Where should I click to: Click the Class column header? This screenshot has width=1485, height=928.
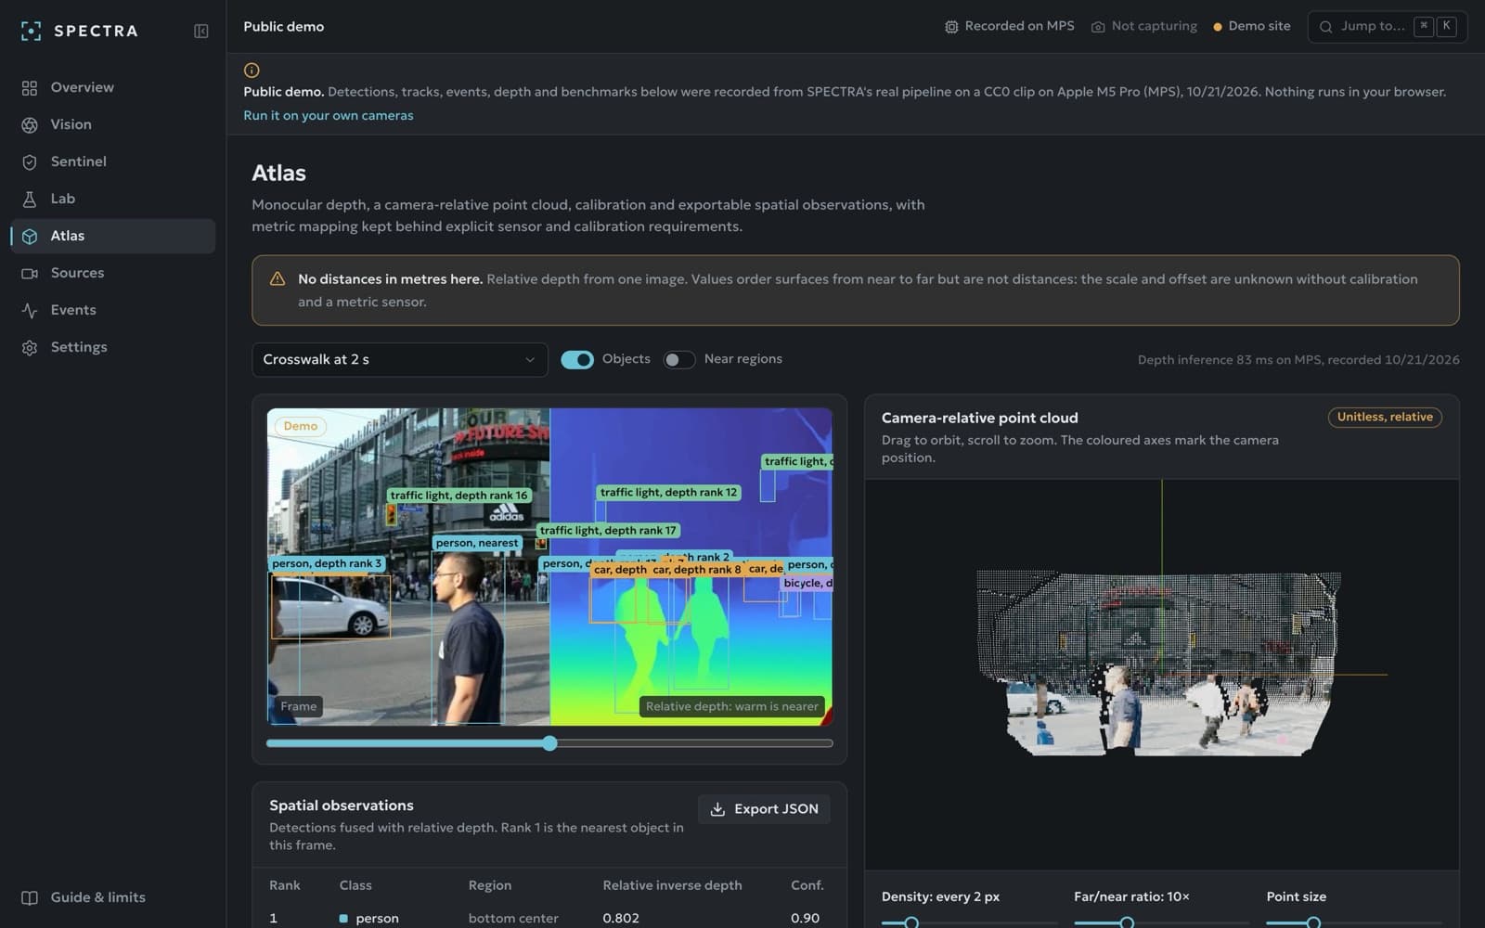point(355,885)
